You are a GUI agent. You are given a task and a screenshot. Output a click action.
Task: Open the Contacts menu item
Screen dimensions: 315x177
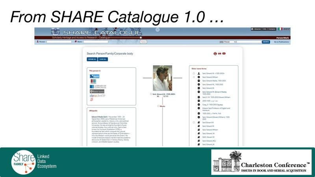(272, 29)
